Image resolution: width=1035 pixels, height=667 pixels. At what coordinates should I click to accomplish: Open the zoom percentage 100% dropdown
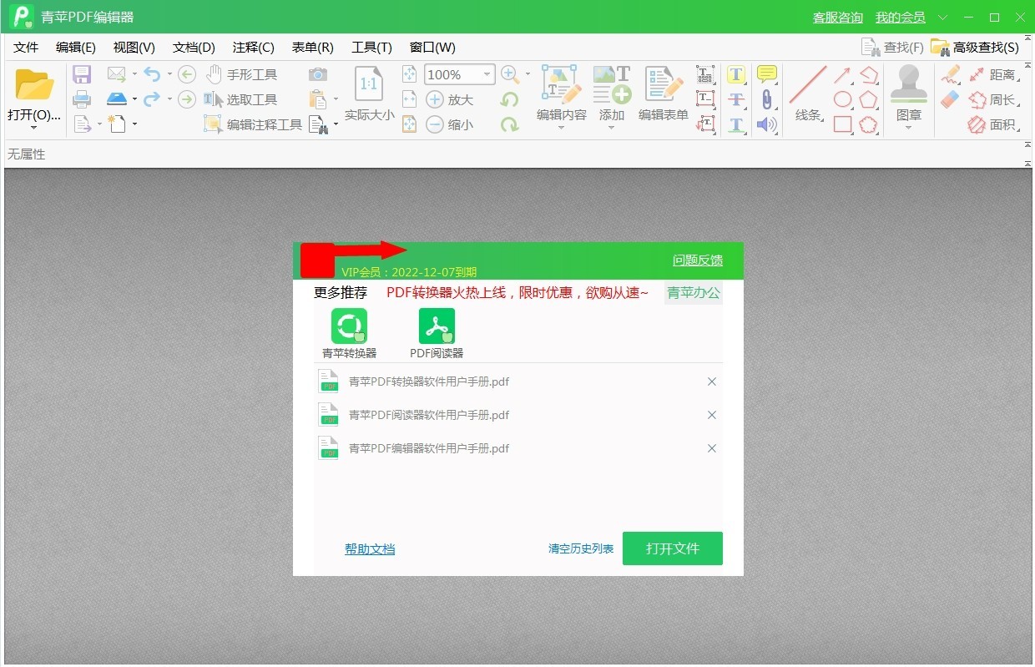point(487,75)
